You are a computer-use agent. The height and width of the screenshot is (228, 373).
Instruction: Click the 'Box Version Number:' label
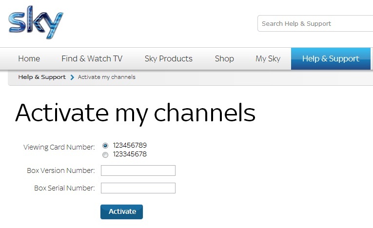click(x=60, y=171)
